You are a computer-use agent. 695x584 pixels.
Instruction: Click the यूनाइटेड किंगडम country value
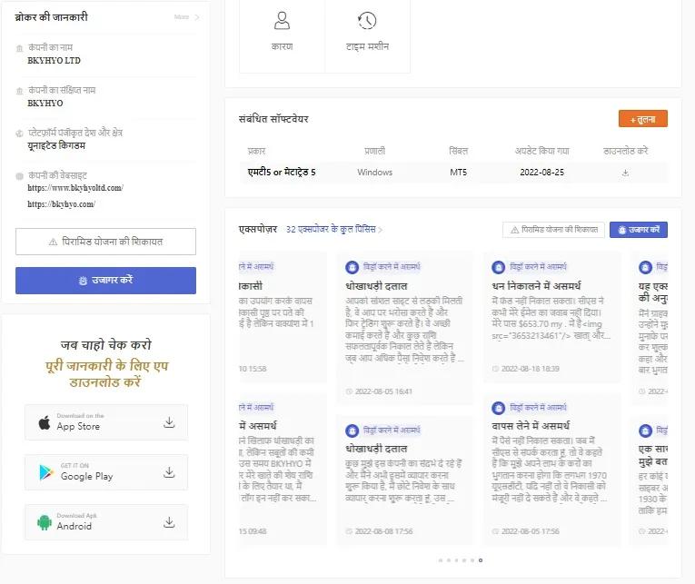pos(56,146)
